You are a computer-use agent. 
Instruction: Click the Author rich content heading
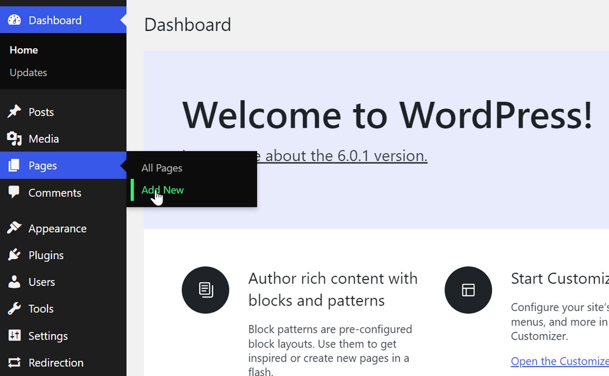click(333, 290)
